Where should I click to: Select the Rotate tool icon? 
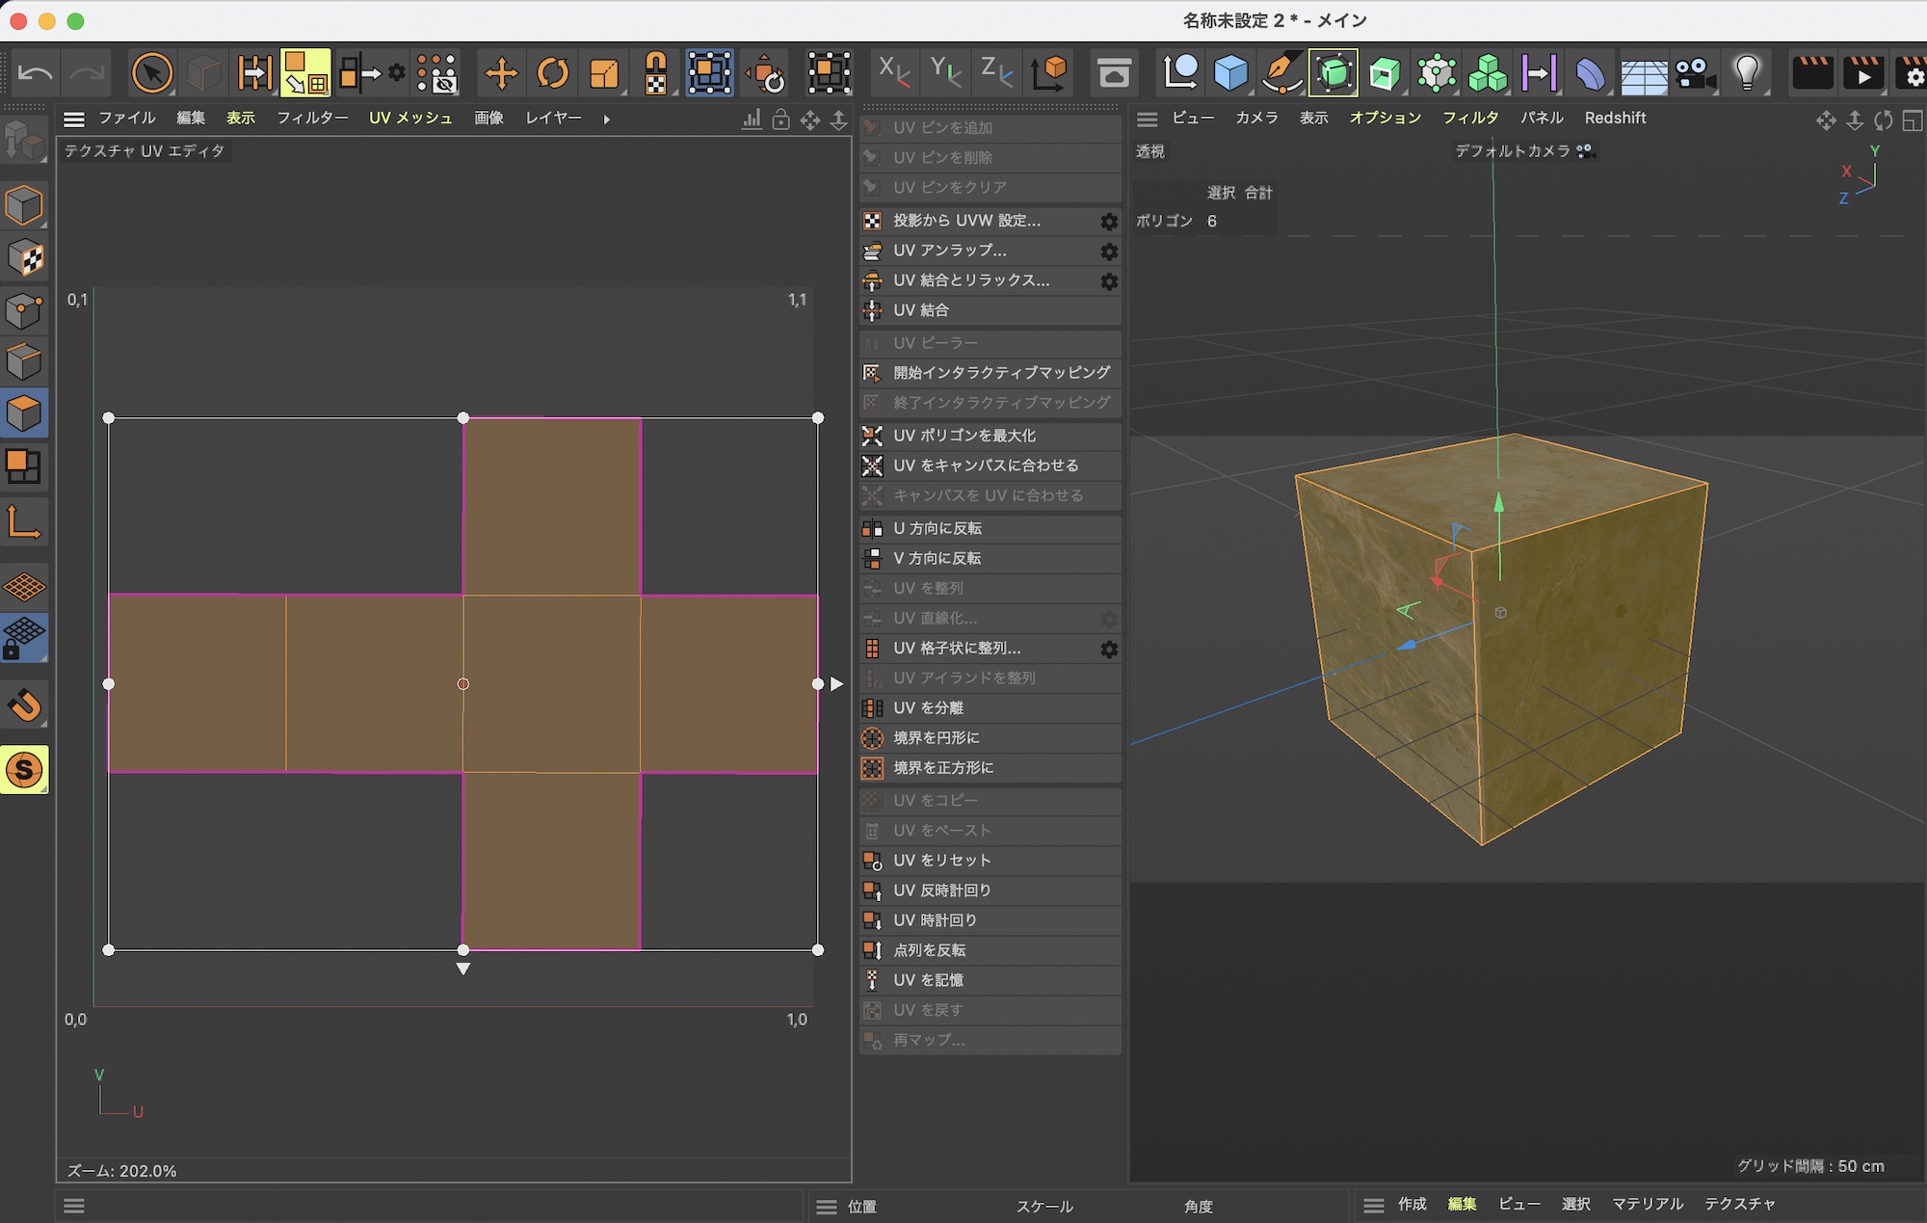(x=553, y=73)
